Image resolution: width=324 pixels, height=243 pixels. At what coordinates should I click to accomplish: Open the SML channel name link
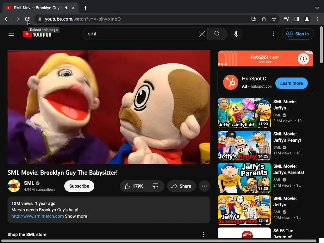pyautogui.click(x=29, y=183)
